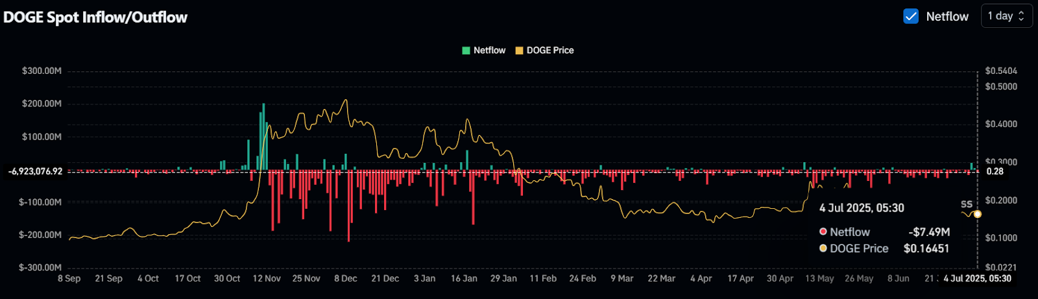This screenshot has width=1038, height=299.
Task: Click the $0.5000 right axis label
Action: [1001, 86]
